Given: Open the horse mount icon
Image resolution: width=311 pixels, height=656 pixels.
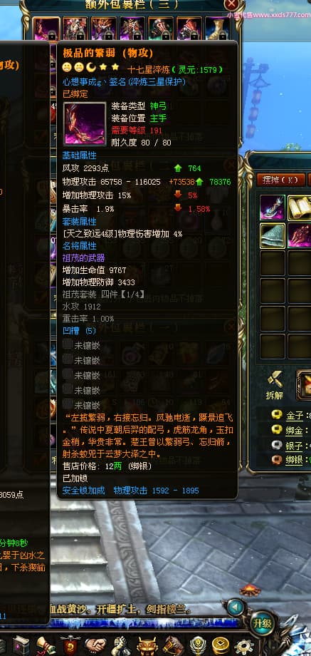Looking at the screenshot, I should tap(173, 646).
